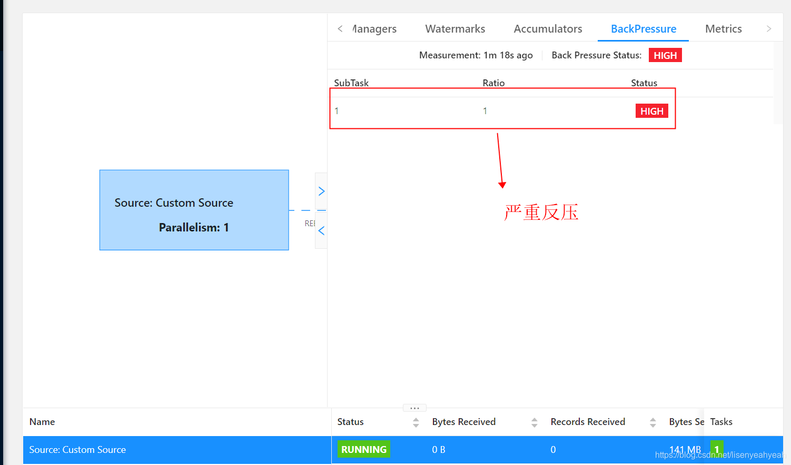Screen dimensions: 791x465
Task: Click the 0 B bytes received cell
Action: pos(439,450)
